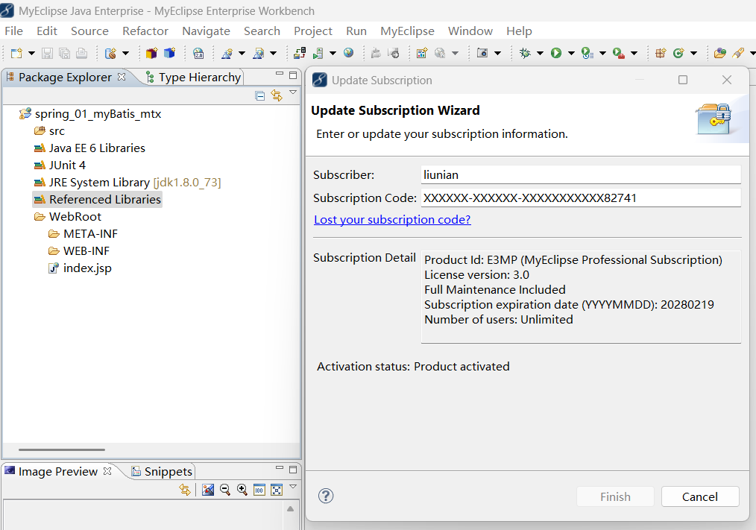
Task: Click the blue cube toolbar icon
Action: click(x=169, y=53)
